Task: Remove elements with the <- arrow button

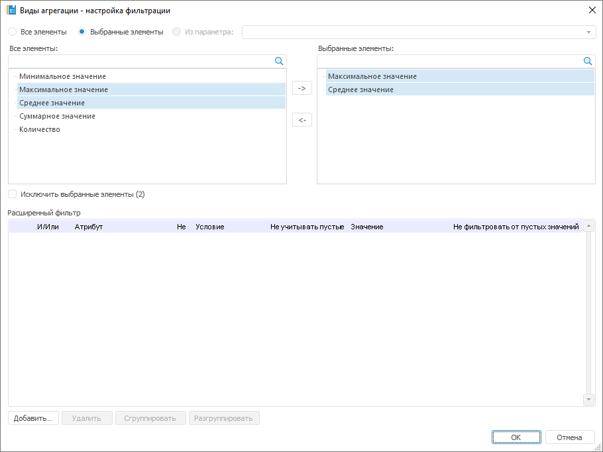Action: 301,120
